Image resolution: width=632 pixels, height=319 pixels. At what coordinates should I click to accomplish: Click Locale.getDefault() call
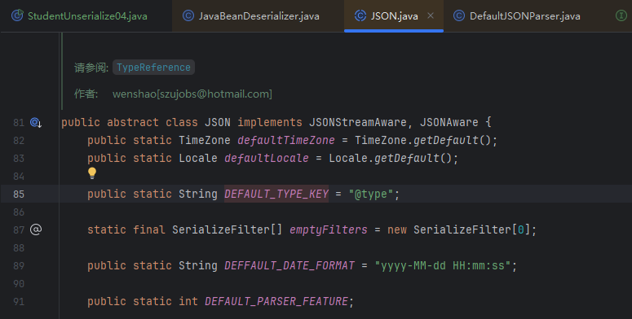(390, 158)
